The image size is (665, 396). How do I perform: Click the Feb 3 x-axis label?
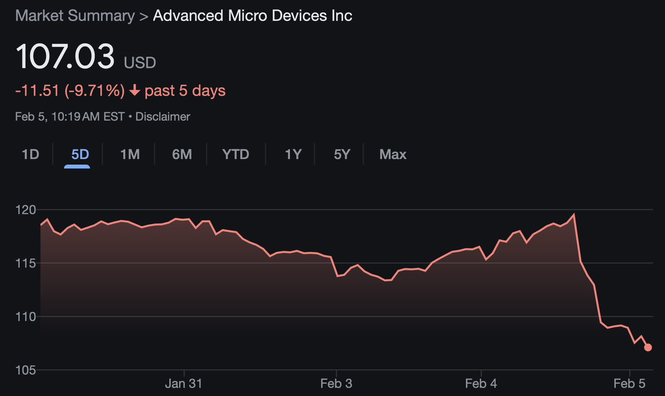(x=336, y=384)
